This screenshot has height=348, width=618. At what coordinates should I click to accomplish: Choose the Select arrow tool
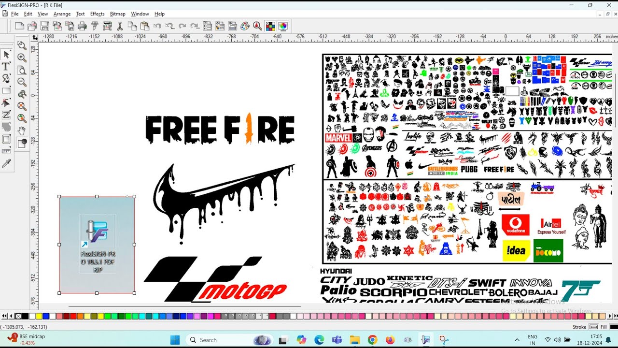pyautogui.click(x=6, y=55)
